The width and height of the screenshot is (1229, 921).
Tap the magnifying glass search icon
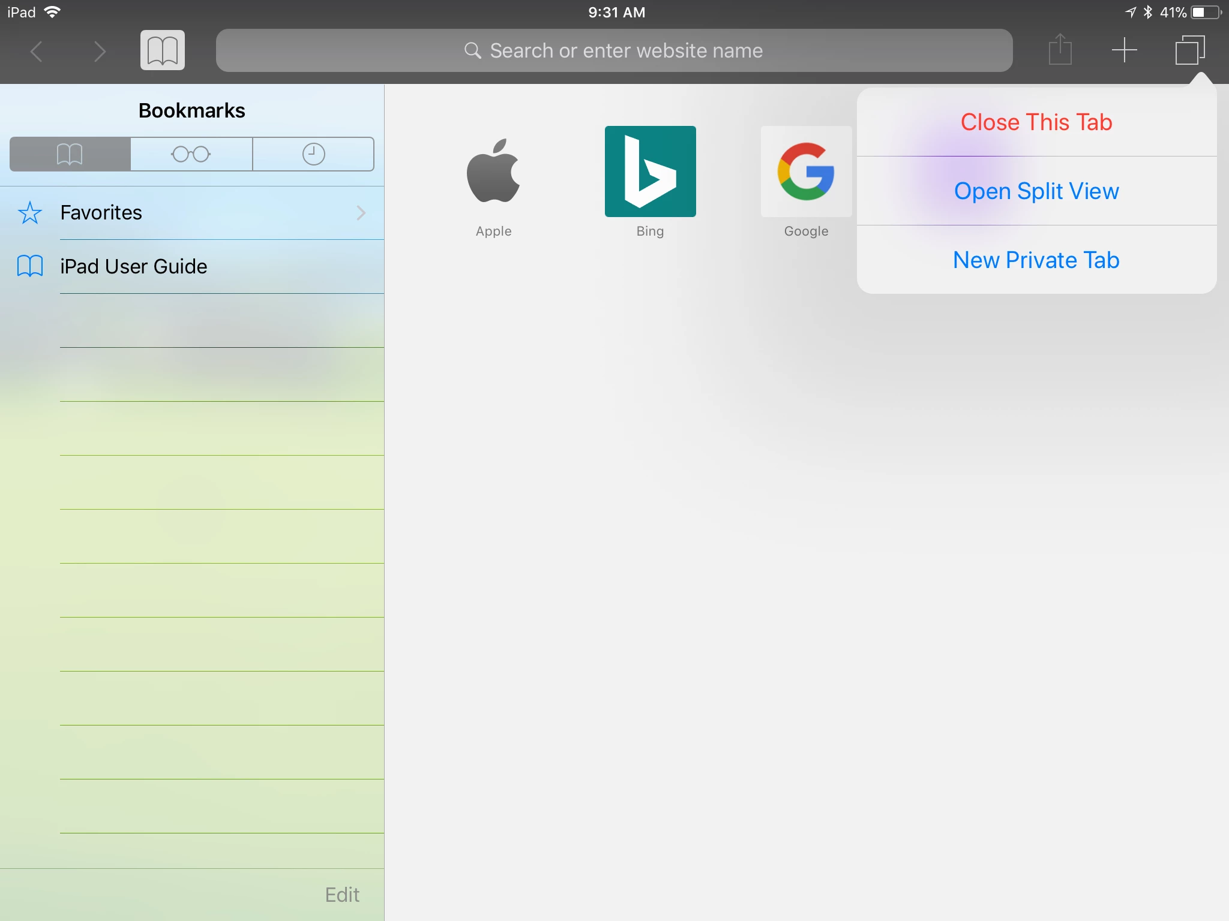[x=473, y=50]
